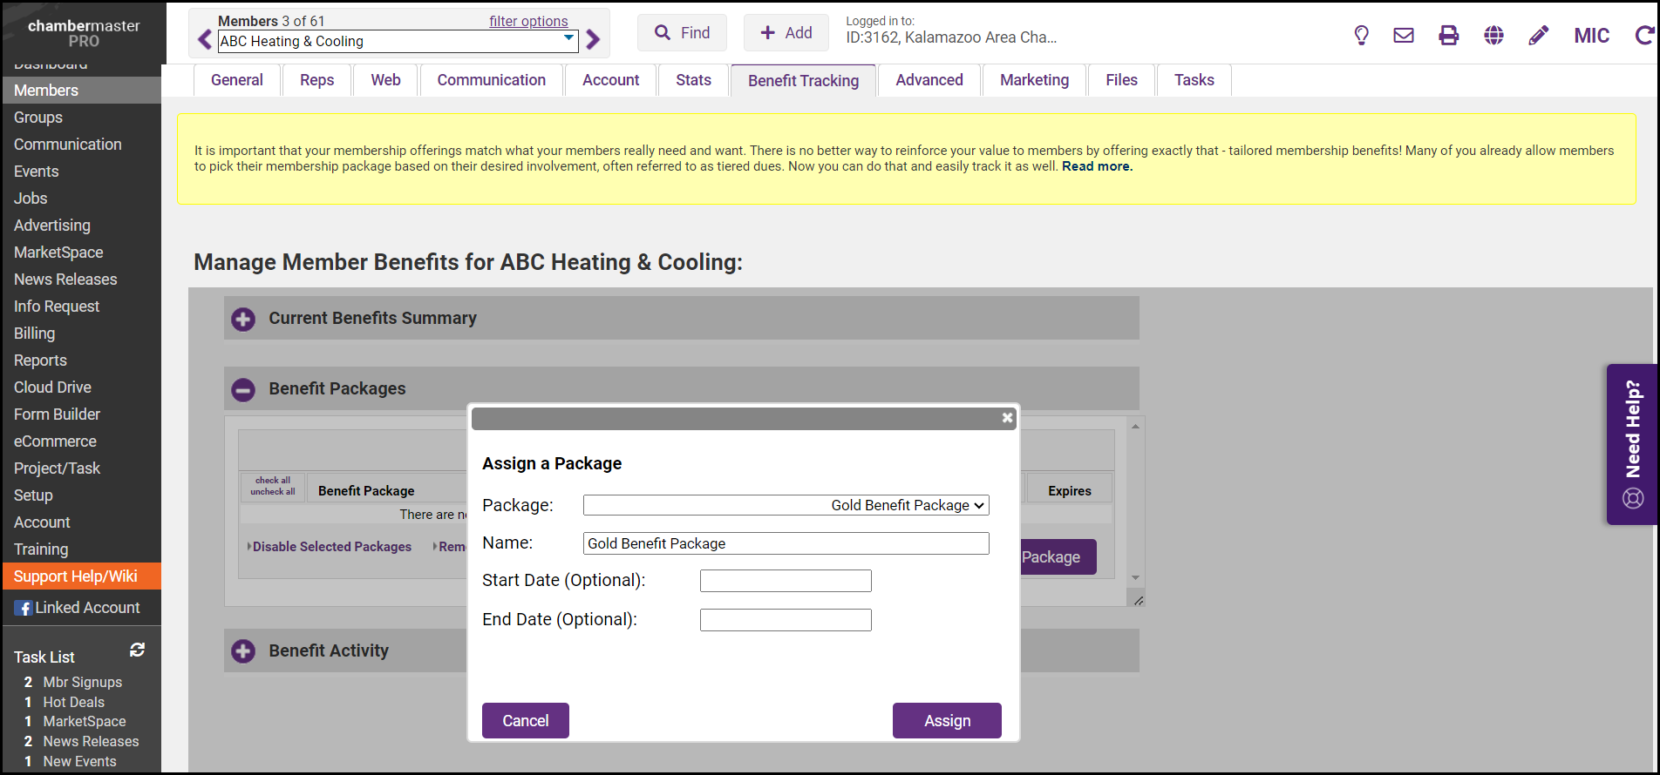The image size is (1660, 775).
Task: Click the globe icon in header
Action: [1493, 36]
